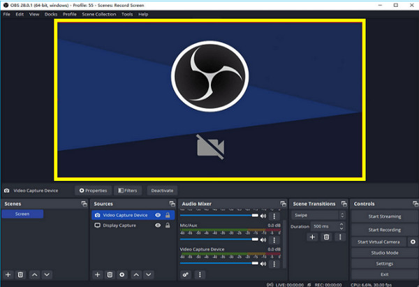Viewport: 419px width, 287px height.
Task: Enable Studio Mode
Action: click(385, 253)
